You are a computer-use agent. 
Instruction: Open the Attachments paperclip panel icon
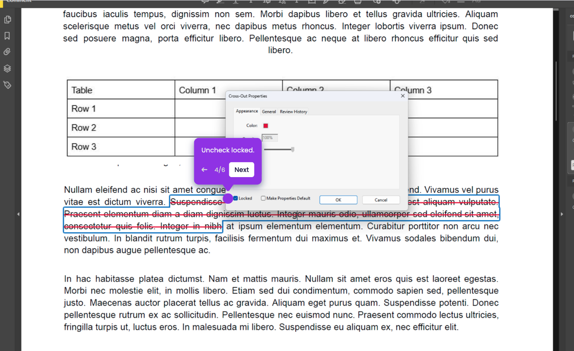(x=7, y=52)
